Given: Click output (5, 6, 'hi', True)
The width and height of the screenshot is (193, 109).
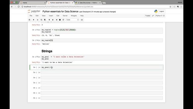Looking at the screenshot, I should pyautogui.click(x=51, y=35).
